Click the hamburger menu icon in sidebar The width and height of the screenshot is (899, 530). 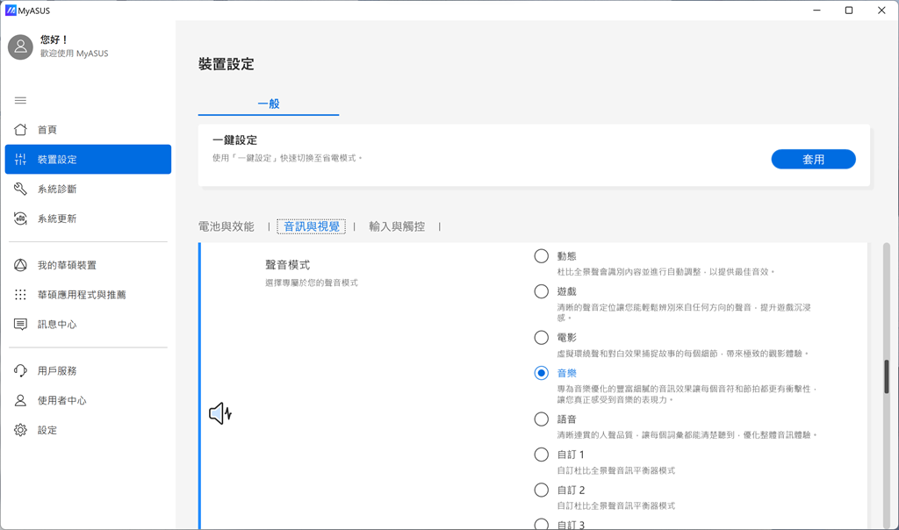(20, 101)
